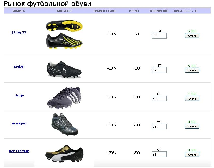Click Купить button for Strike 77
Screen dimensions: 214x168
[x=192, y=36]
